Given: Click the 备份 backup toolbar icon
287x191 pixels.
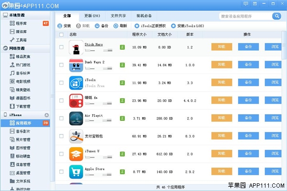Looking at the screenshot, I should click(x=98, y=26).
